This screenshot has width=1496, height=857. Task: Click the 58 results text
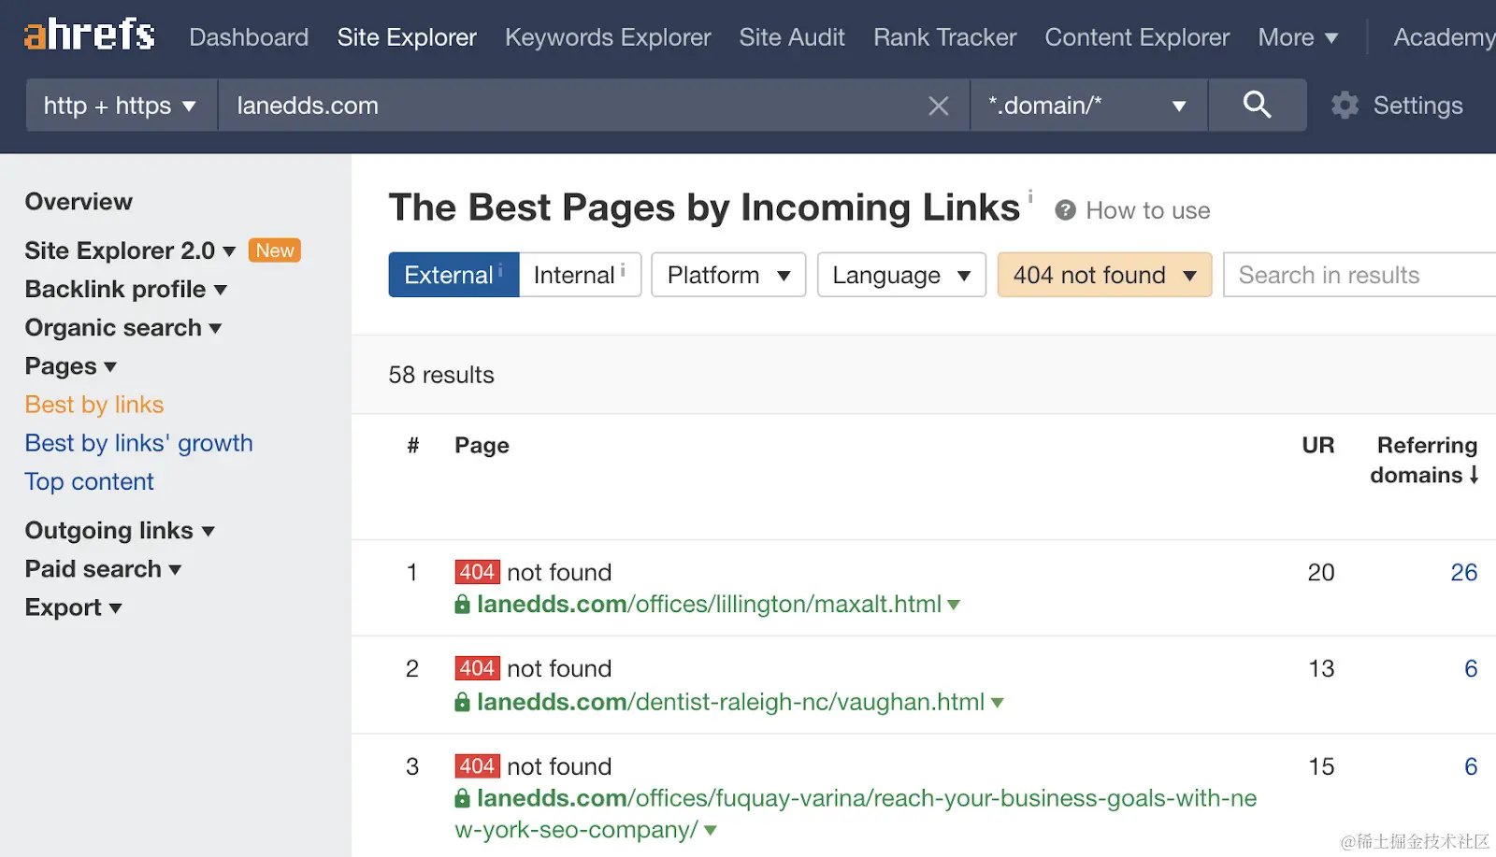coord(441,375)
